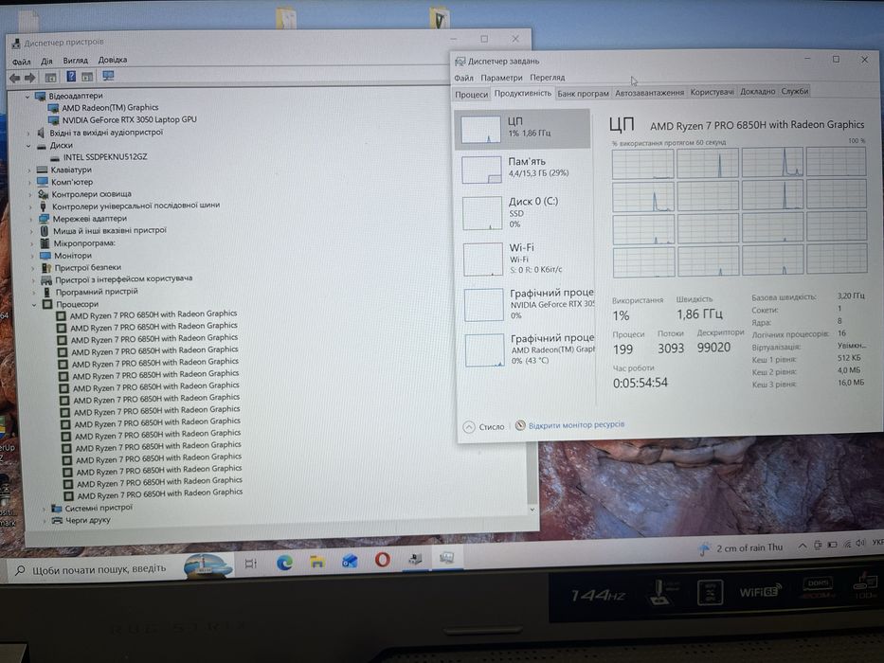Switch to the Процеси tab
The height and width of the screenshot is (663, 884).
tap(471, 94)
